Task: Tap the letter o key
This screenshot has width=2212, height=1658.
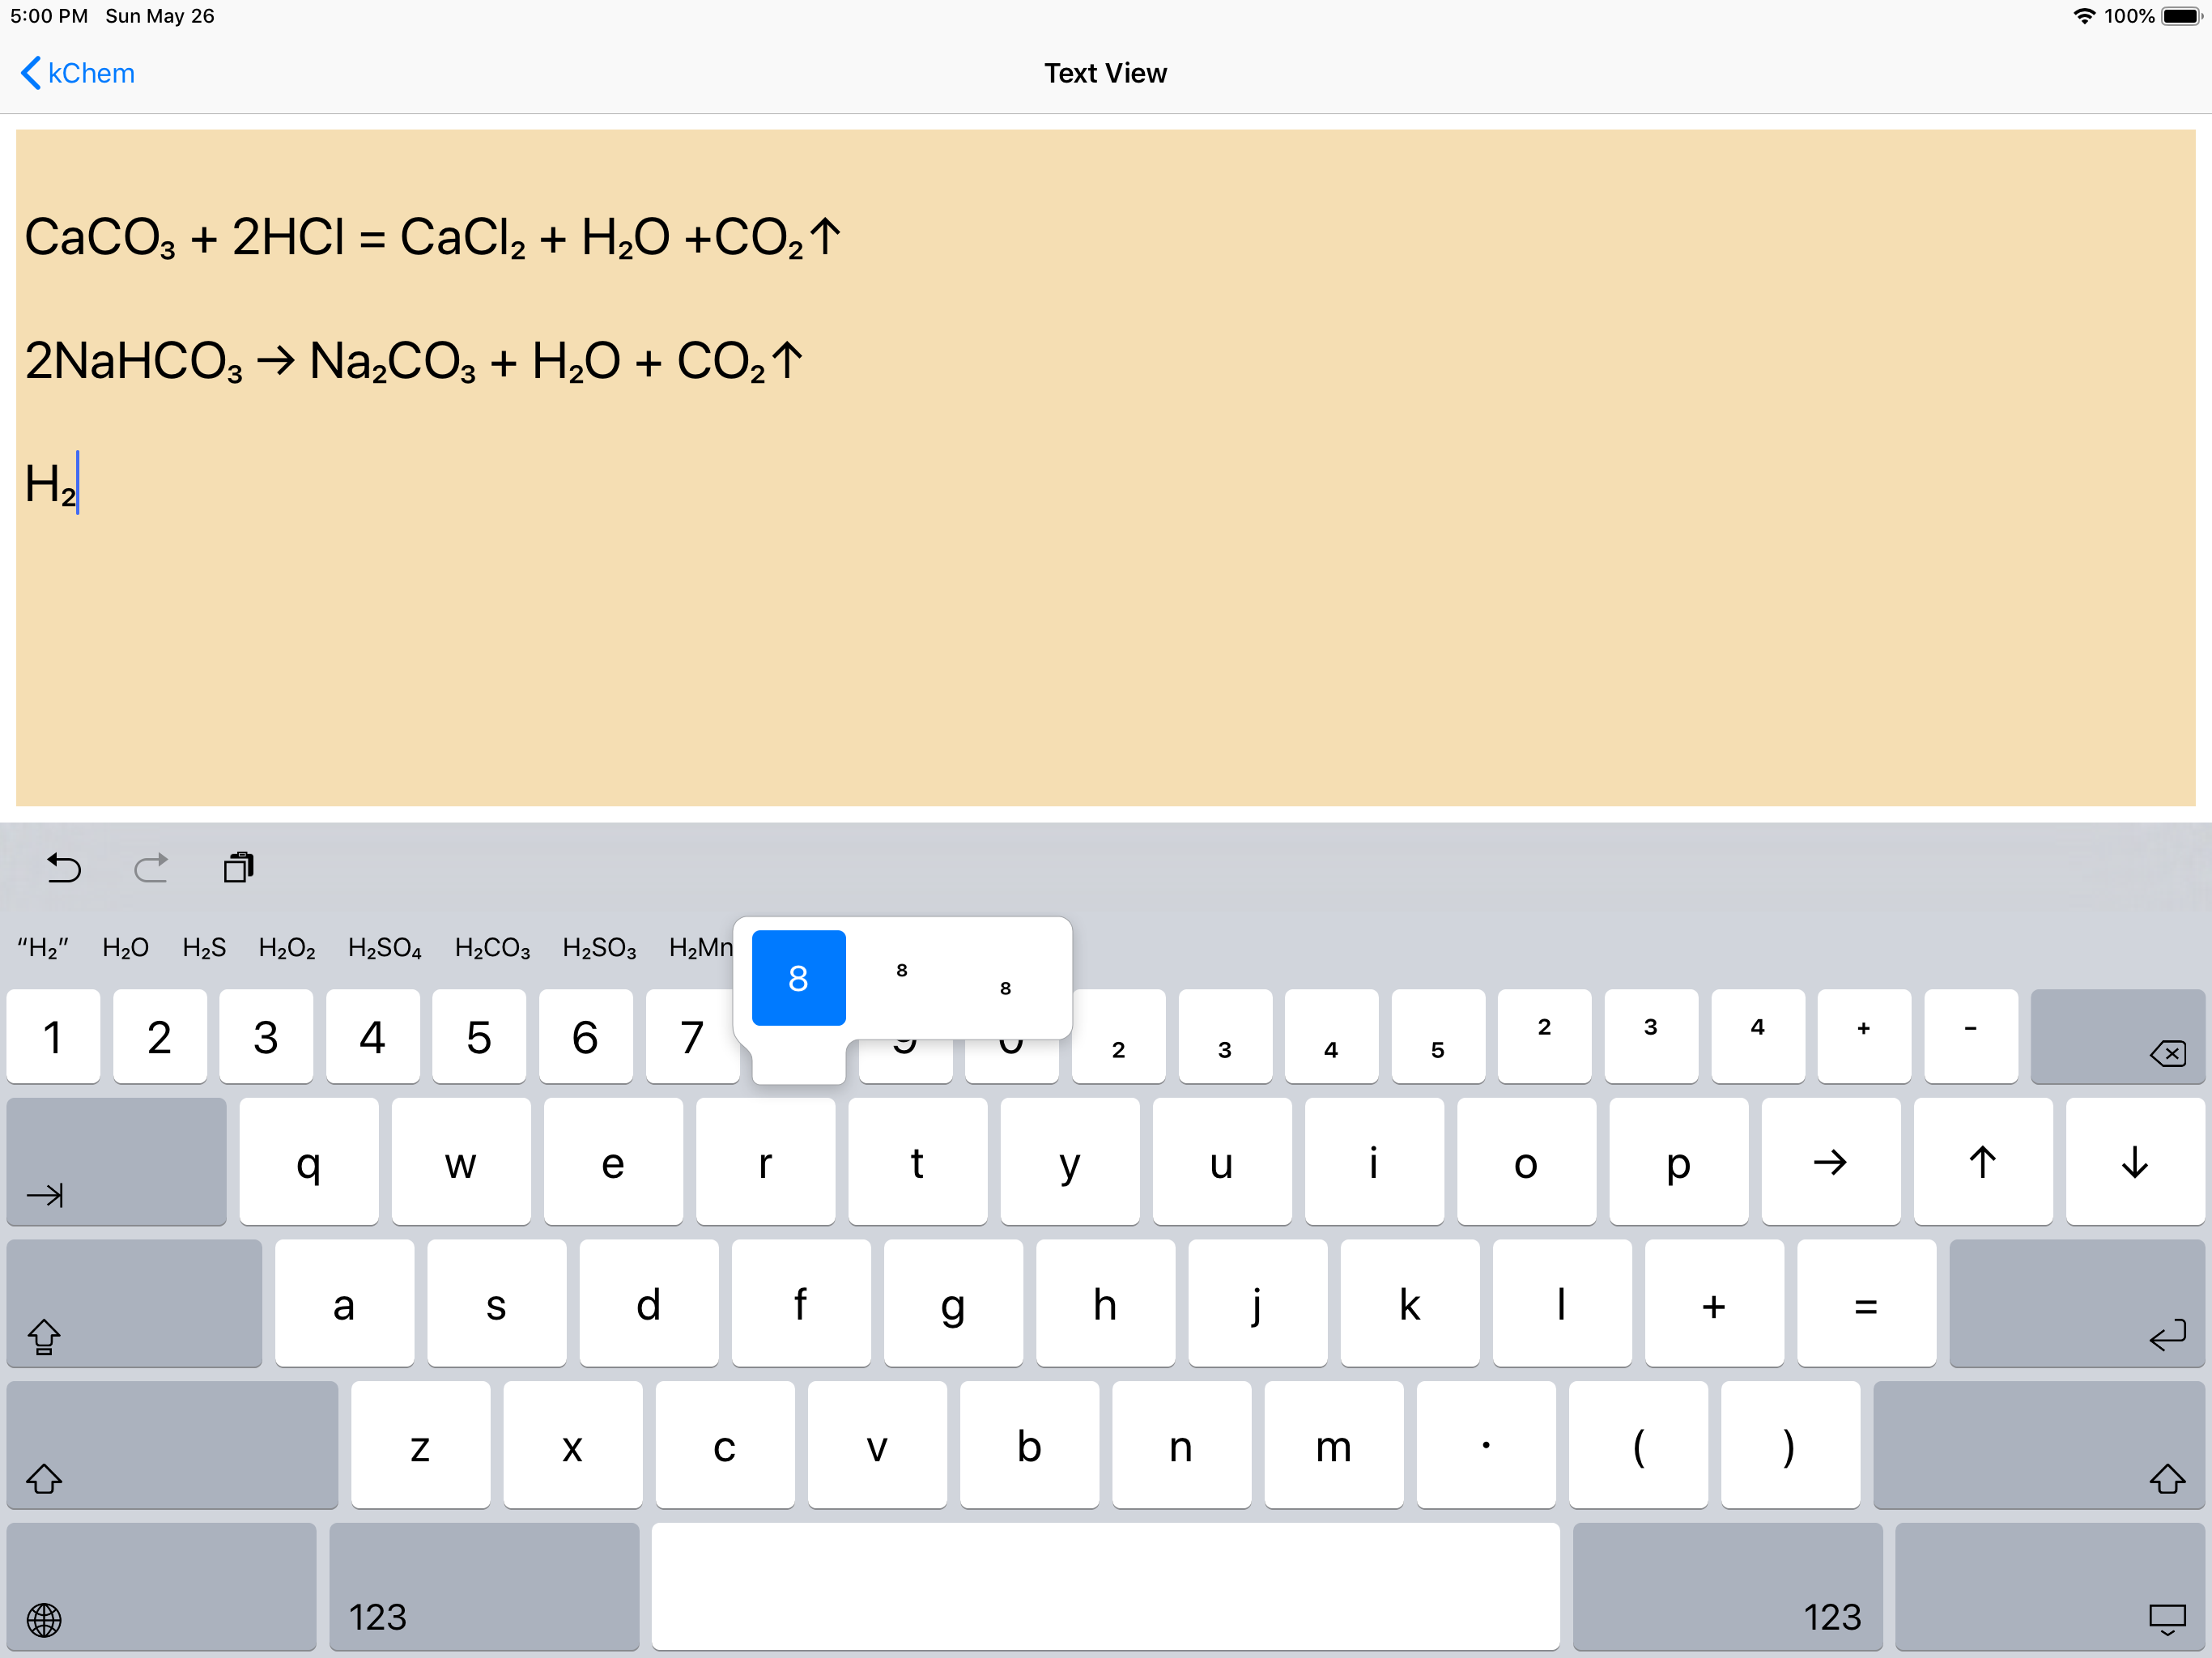Action: click(x=1526, y=1162)
